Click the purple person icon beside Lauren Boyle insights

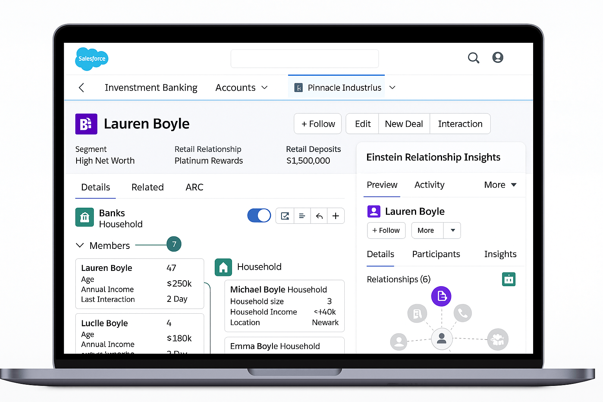pyautogui.click(x=374, y=211)
